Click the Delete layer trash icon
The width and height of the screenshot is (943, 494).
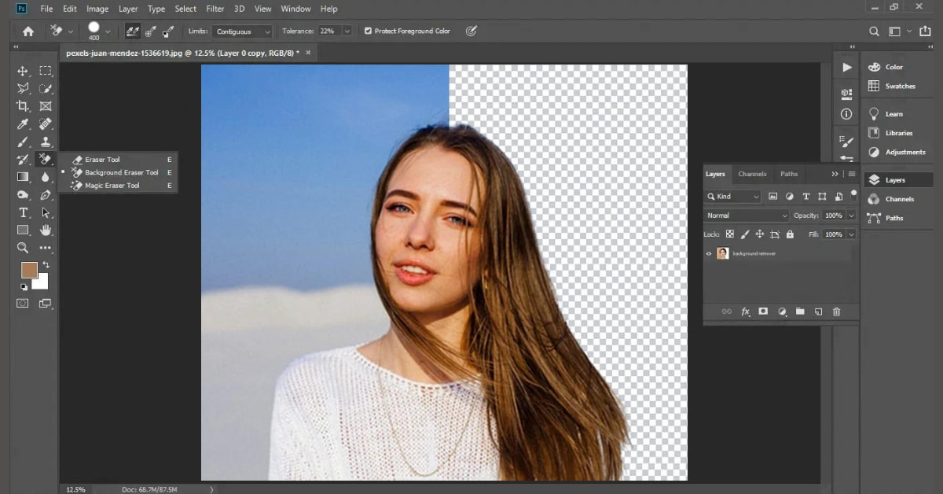pyautogui.click(x=836, y=312)
